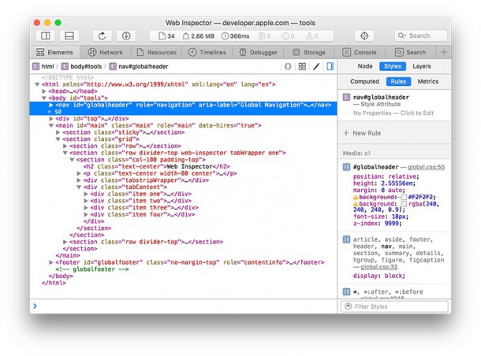Dock inspector to side of window
The image size is (481, 356).
[x=46, y=36]
